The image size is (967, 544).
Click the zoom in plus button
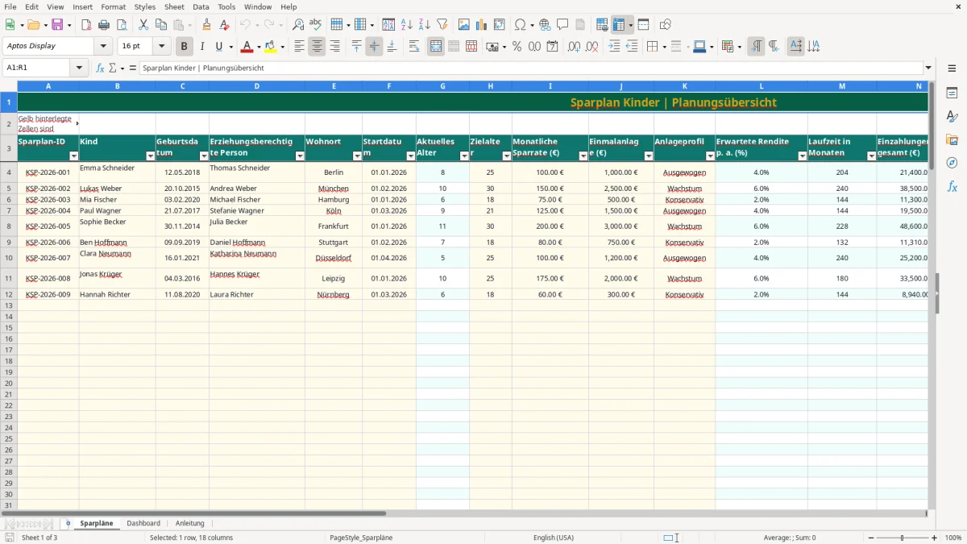click(934, 538)
